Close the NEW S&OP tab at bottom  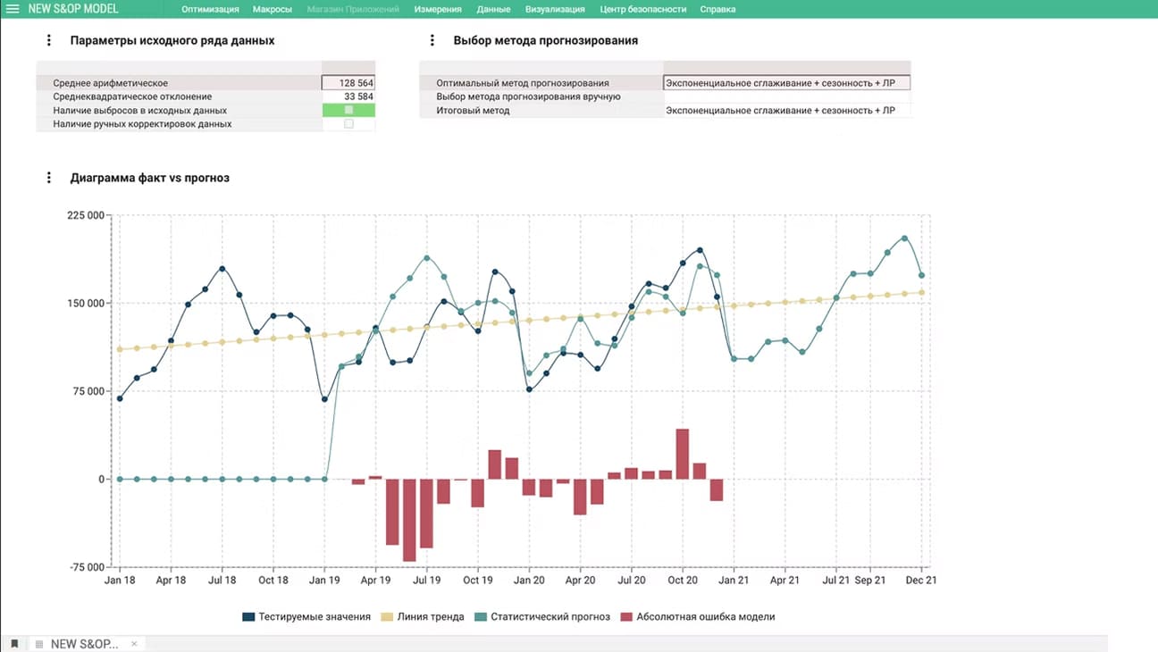coord(134,644)
